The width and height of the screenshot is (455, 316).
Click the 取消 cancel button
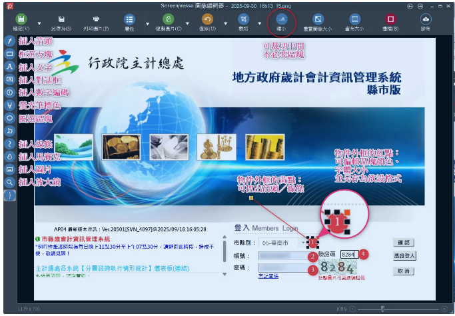404,271
